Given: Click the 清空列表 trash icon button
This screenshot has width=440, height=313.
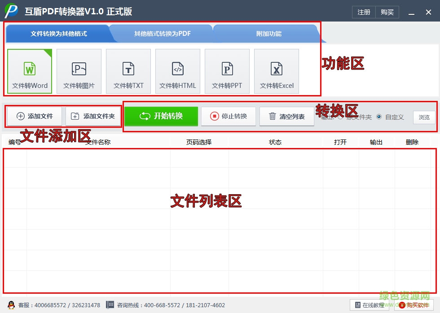Looking at the screenshot, I should [286, 116].
